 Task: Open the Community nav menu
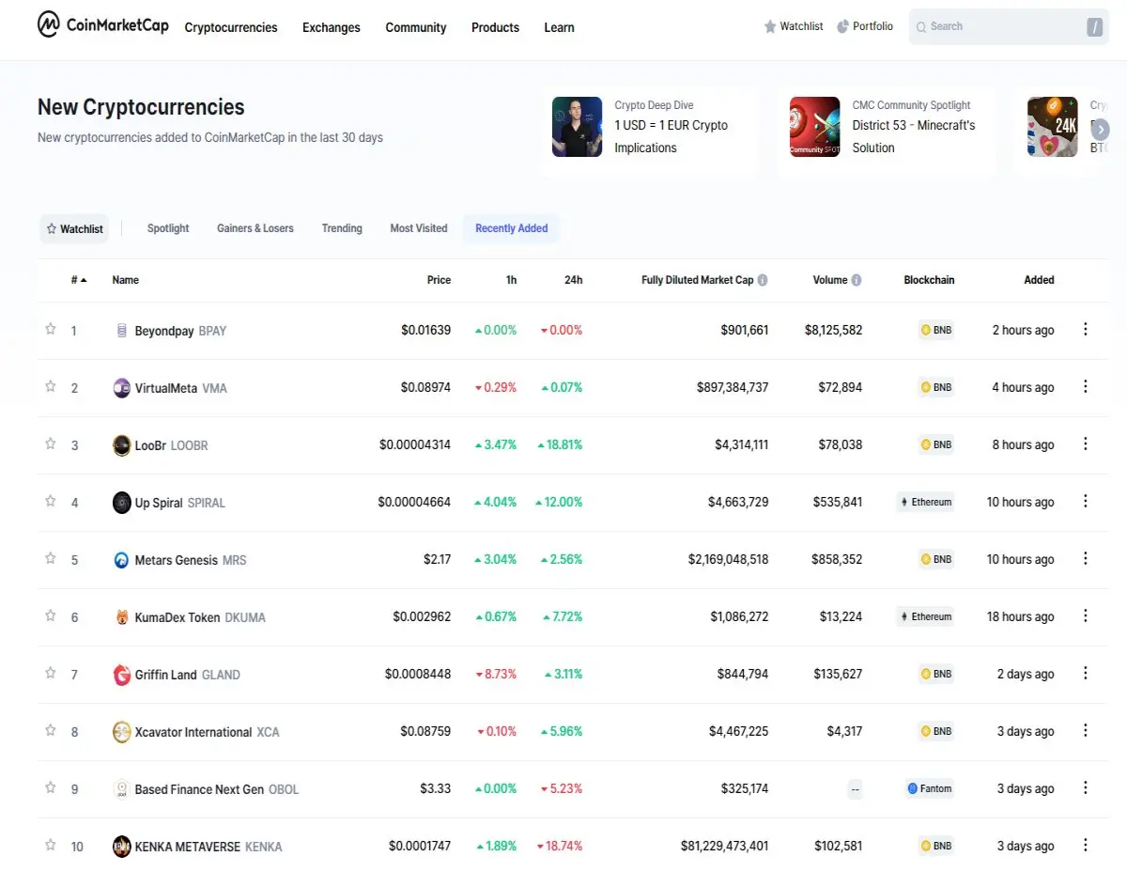[x=416, y=27]
